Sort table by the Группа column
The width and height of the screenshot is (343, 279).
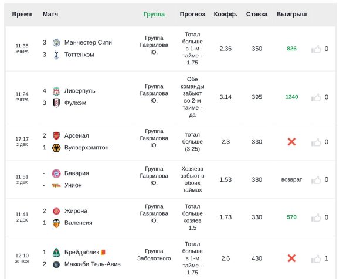point(154,15)
